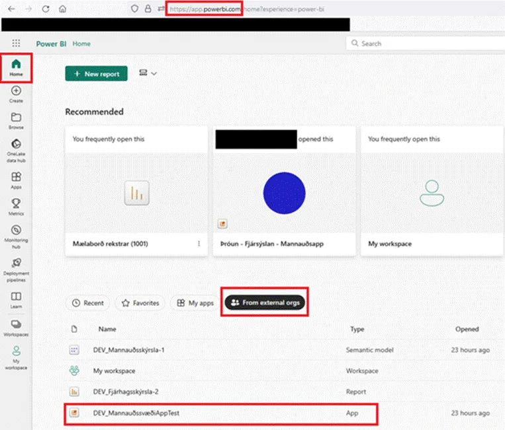This screenshot has height=430, width=505.
Task: Sort by the Opened column header
Action: [467, 329]
